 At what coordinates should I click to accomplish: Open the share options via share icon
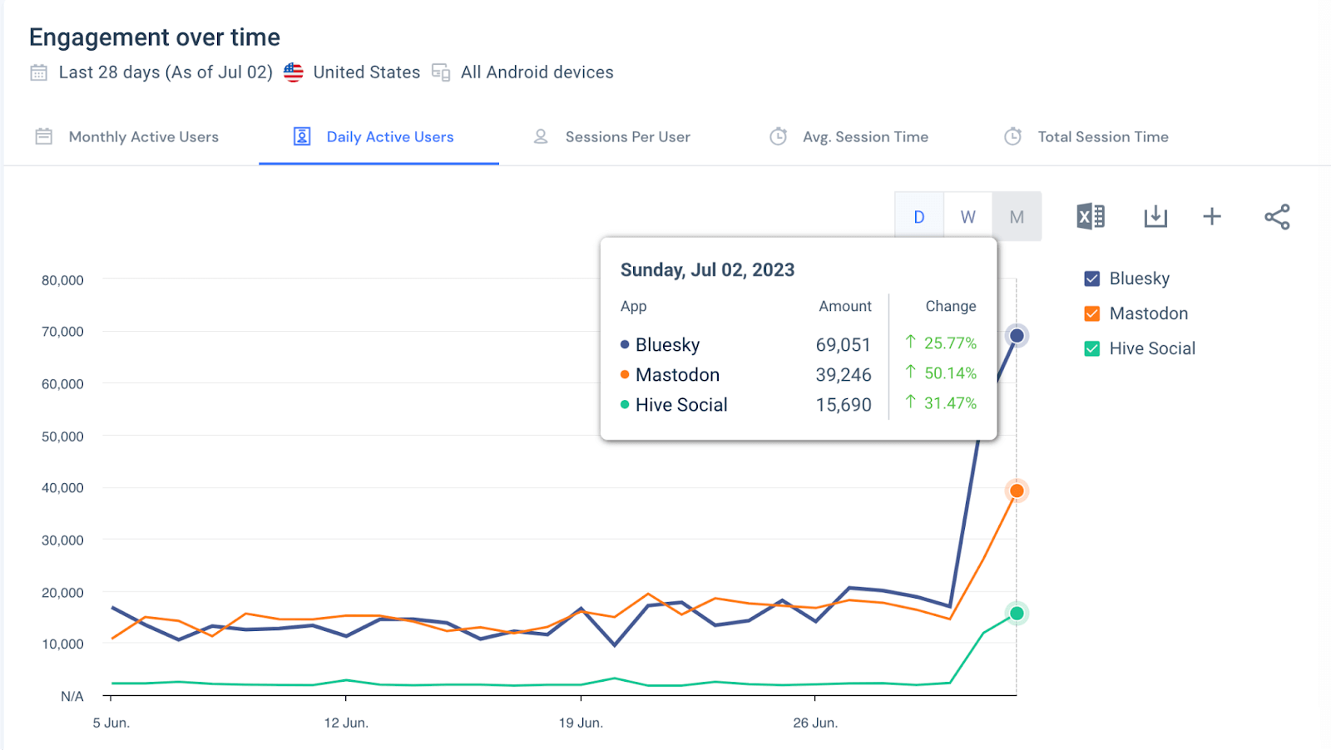(x=1276, y=216)
